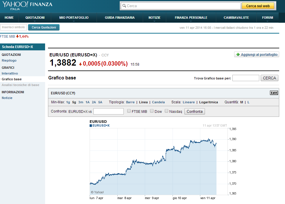Expand the QUOTAZIONI navigation menu
Image resolution: width=285 pixels, height=204 pixels.
(x=35, y=18)
